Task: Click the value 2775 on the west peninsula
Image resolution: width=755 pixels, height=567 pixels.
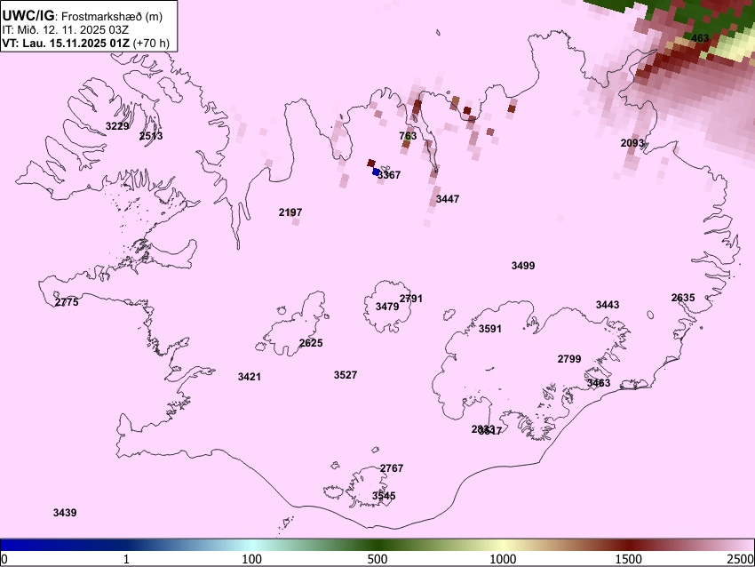Action: (67, 302)
